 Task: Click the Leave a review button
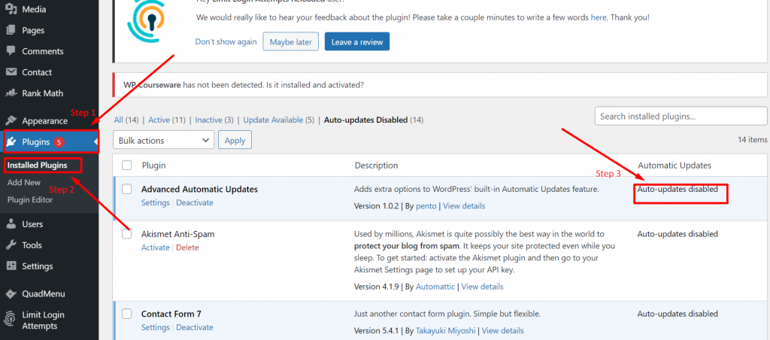357,42
